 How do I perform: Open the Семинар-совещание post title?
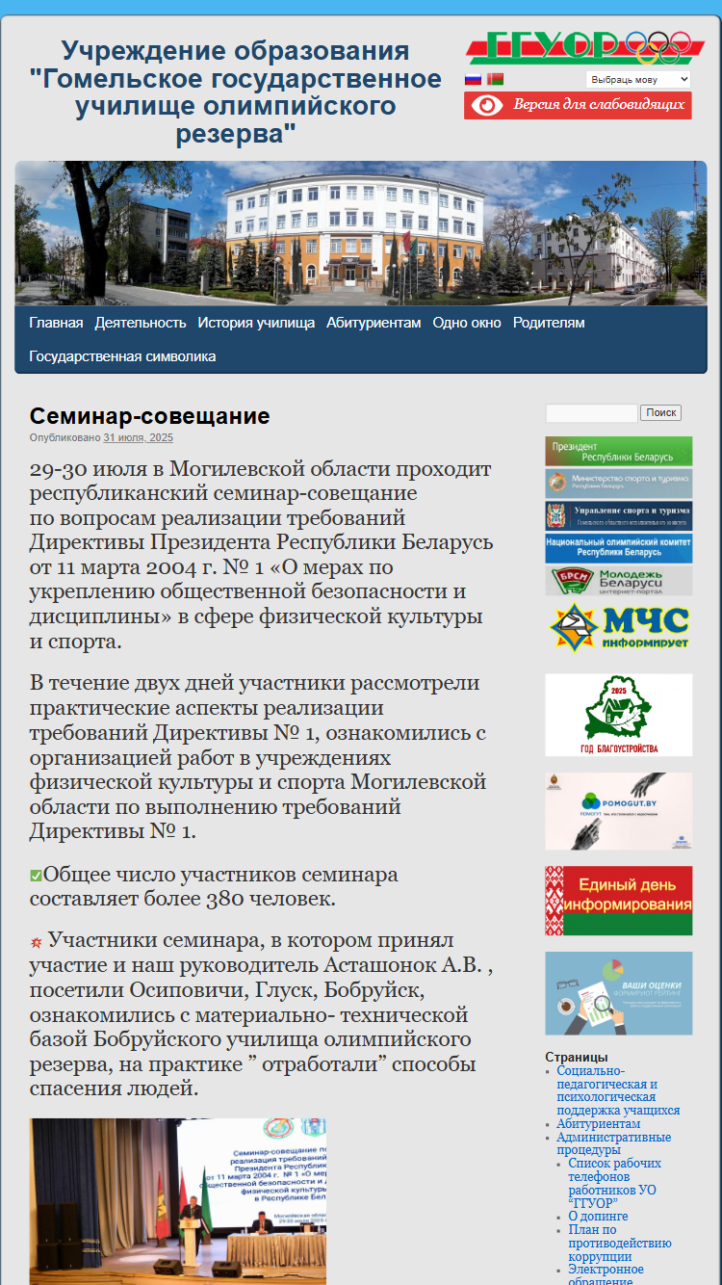149,416
